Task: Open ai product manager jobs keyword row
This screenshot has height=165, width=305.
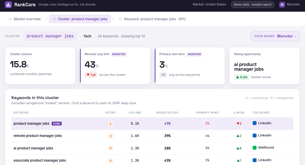Action: [152, 148]
